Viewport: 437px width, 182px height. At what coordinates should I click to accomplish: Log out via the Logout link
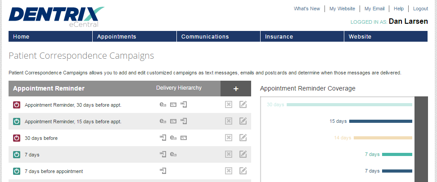point(420,9)
